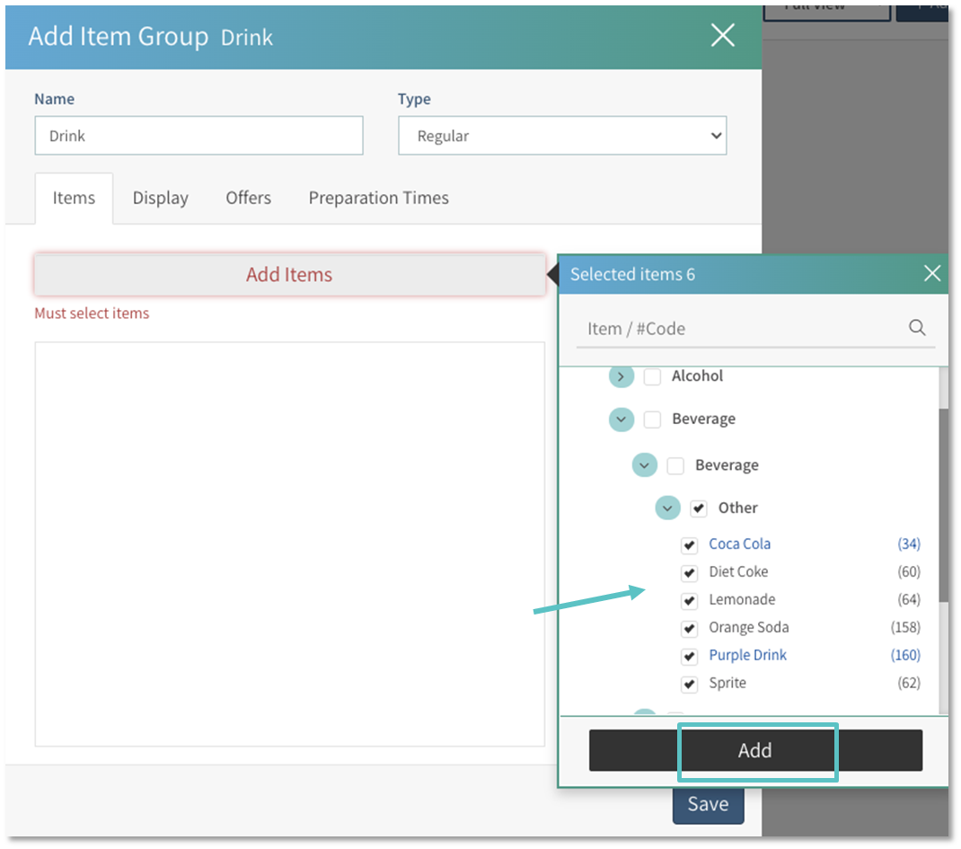Deselect the Diet Coke checkbox
The height and width of the screenshot is (849, 961).
pos(689,572)
